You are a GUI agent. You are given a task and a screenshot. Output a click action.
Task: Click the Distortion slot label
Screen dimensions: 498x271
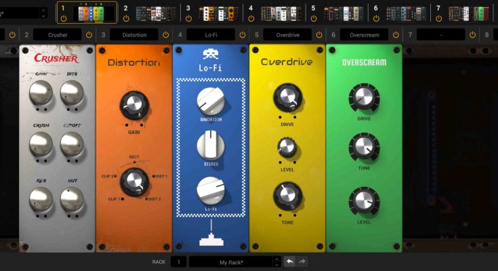point(134,35)
